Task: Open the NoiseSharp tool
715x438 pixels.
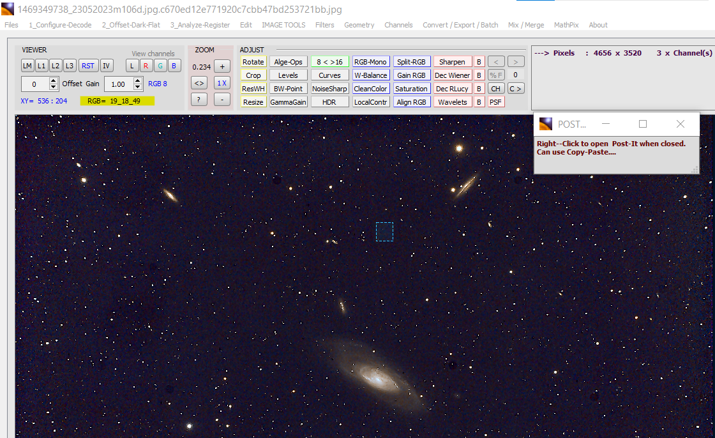Action: [x=329, y=89]
